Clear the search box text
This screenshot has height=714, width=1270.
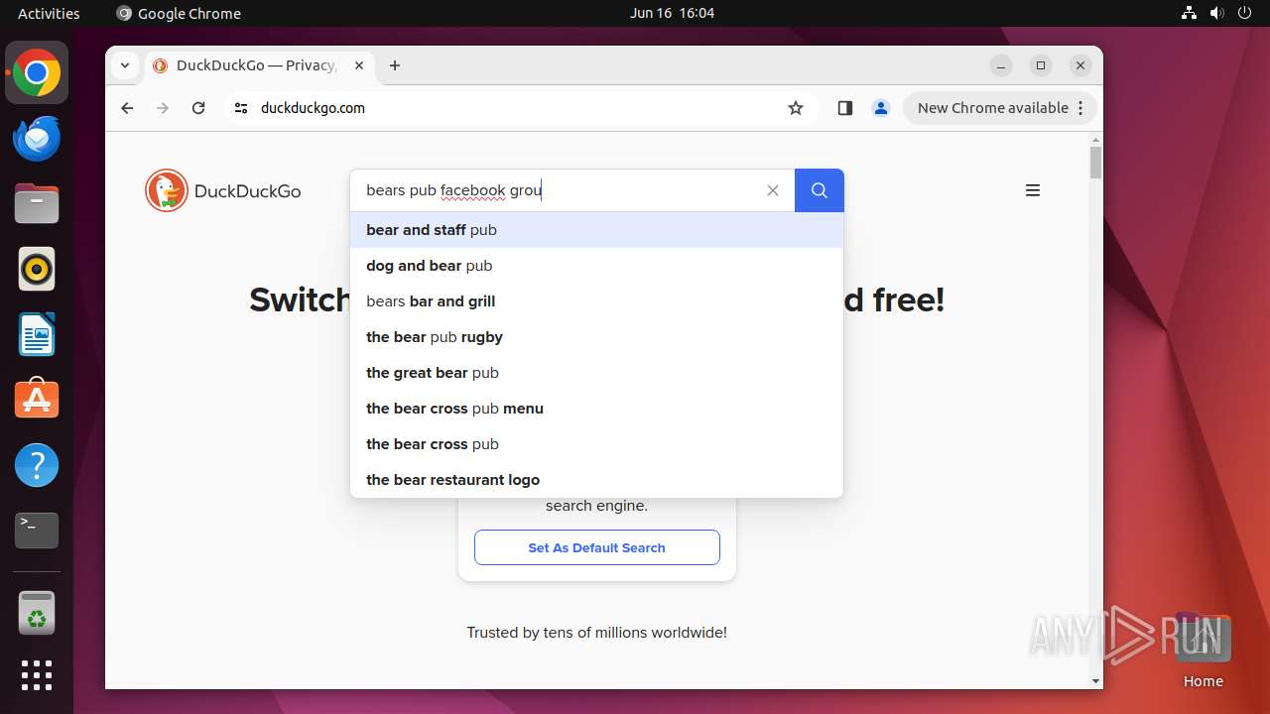pos(773,190)
